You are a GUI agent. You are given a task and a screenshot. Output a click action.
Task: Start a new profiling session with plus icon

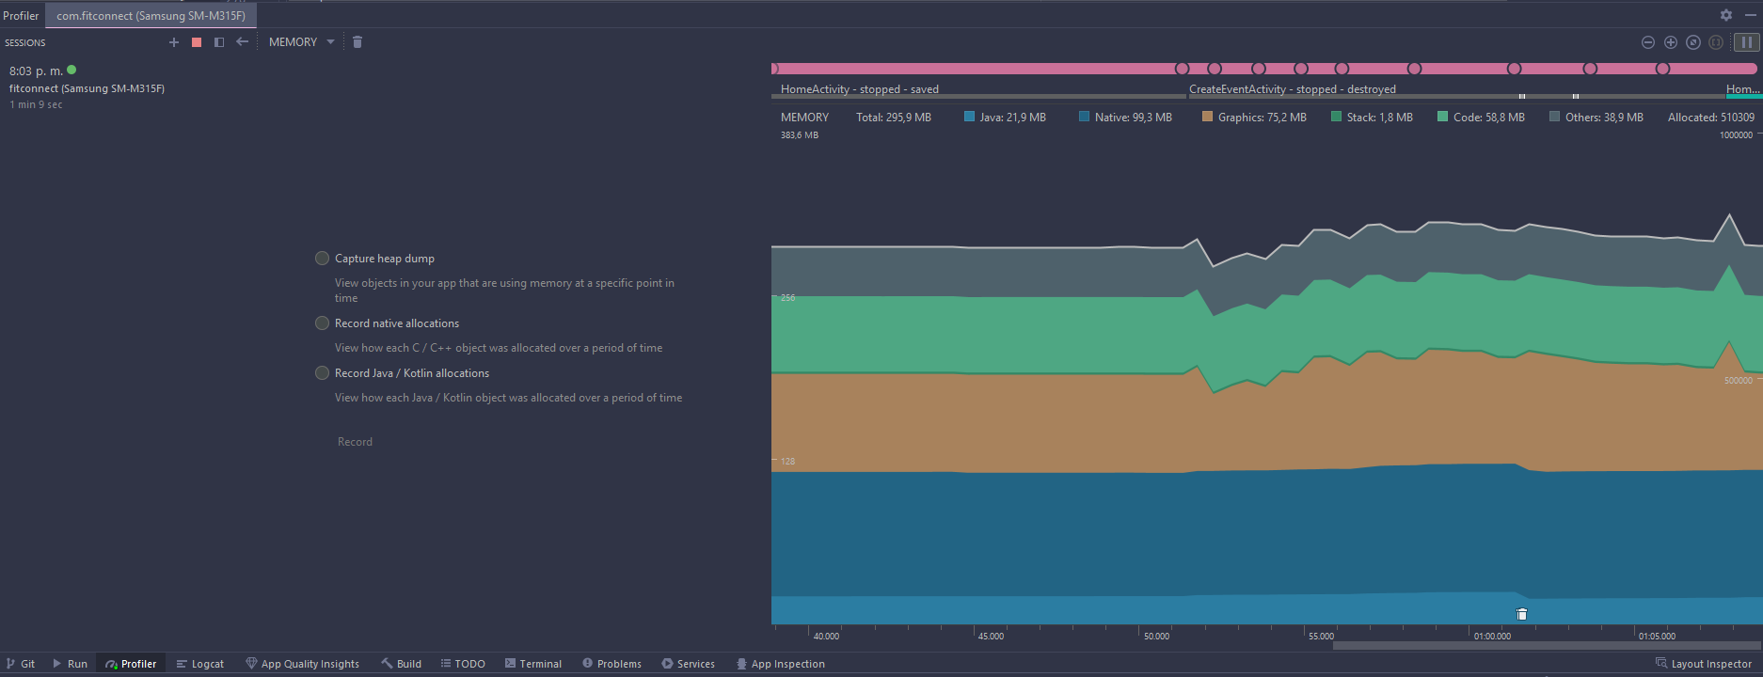[174, 42]
